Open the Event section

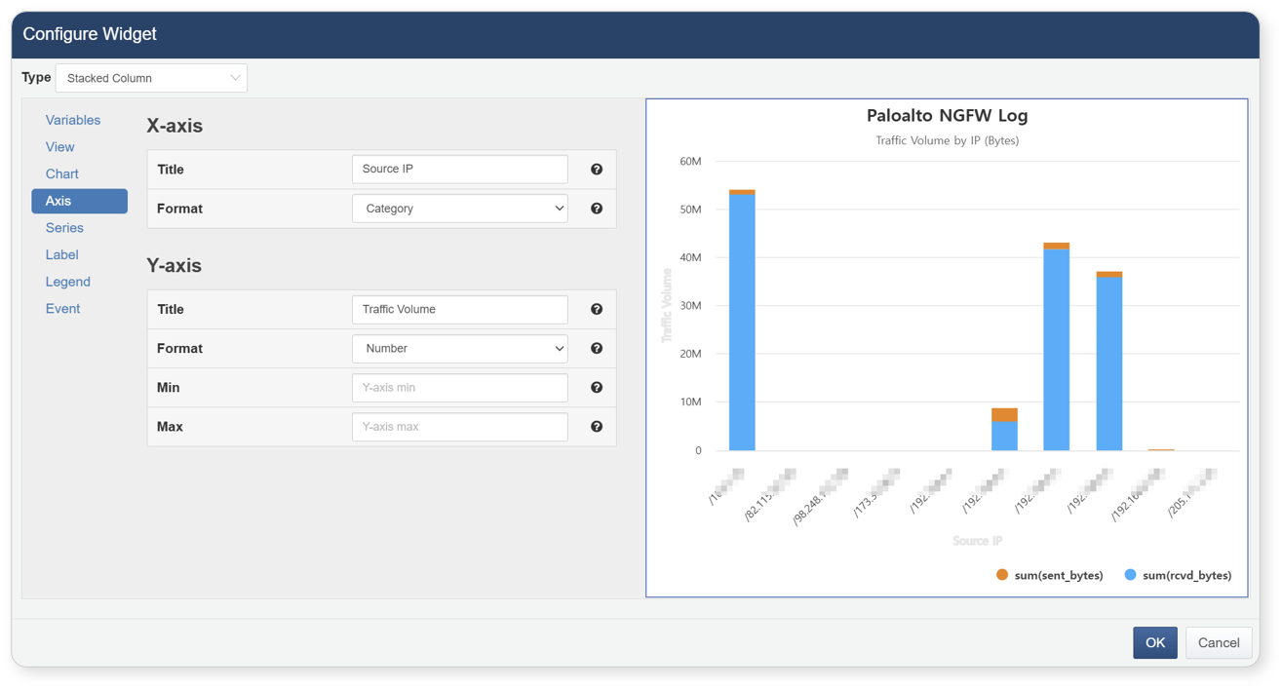click(x=62, y=309)
